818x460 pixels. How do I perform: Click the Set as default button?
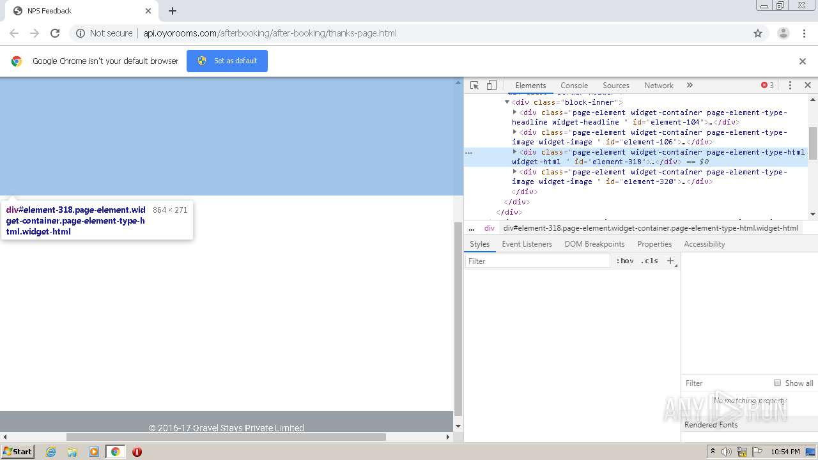click(x=227, y=61)
